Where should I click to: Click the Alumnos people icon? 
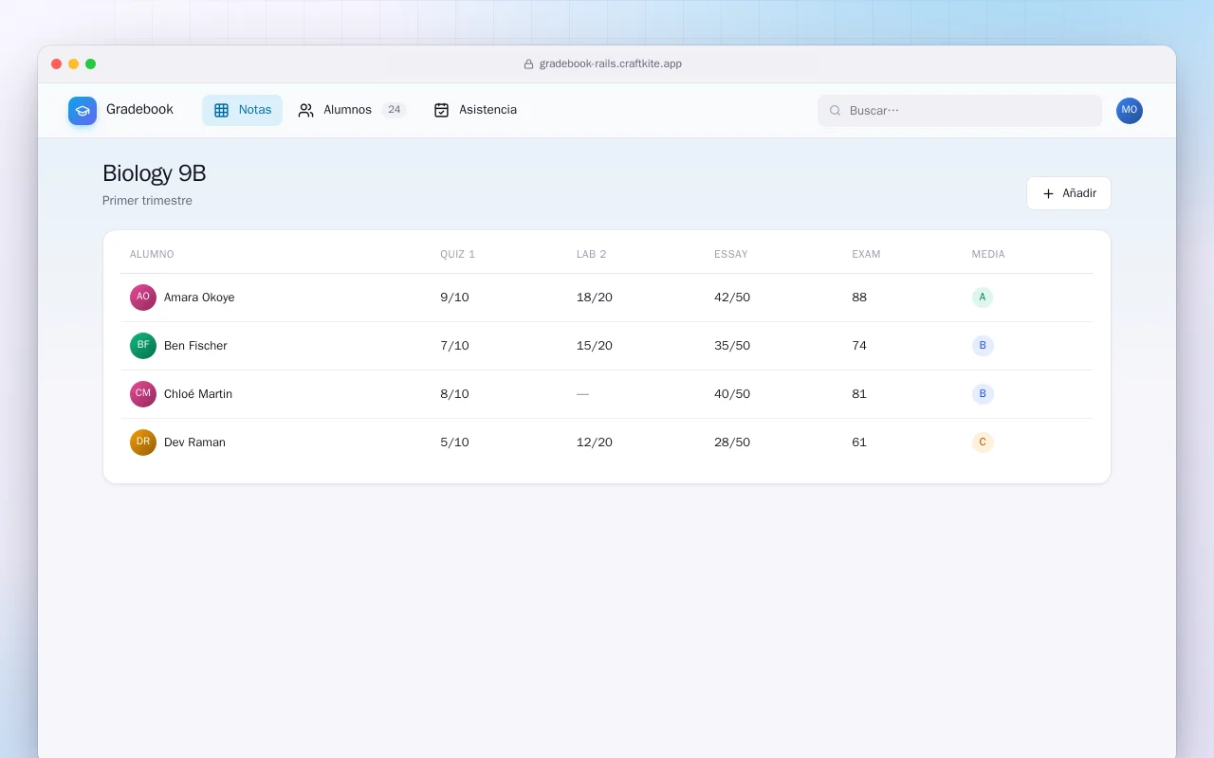305,110
